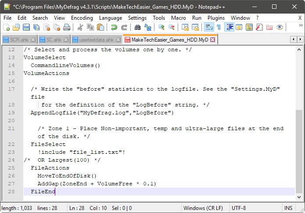Click 'INS' indicator in status bar
This screenshot has width=305, height=213.
[288, 208]
